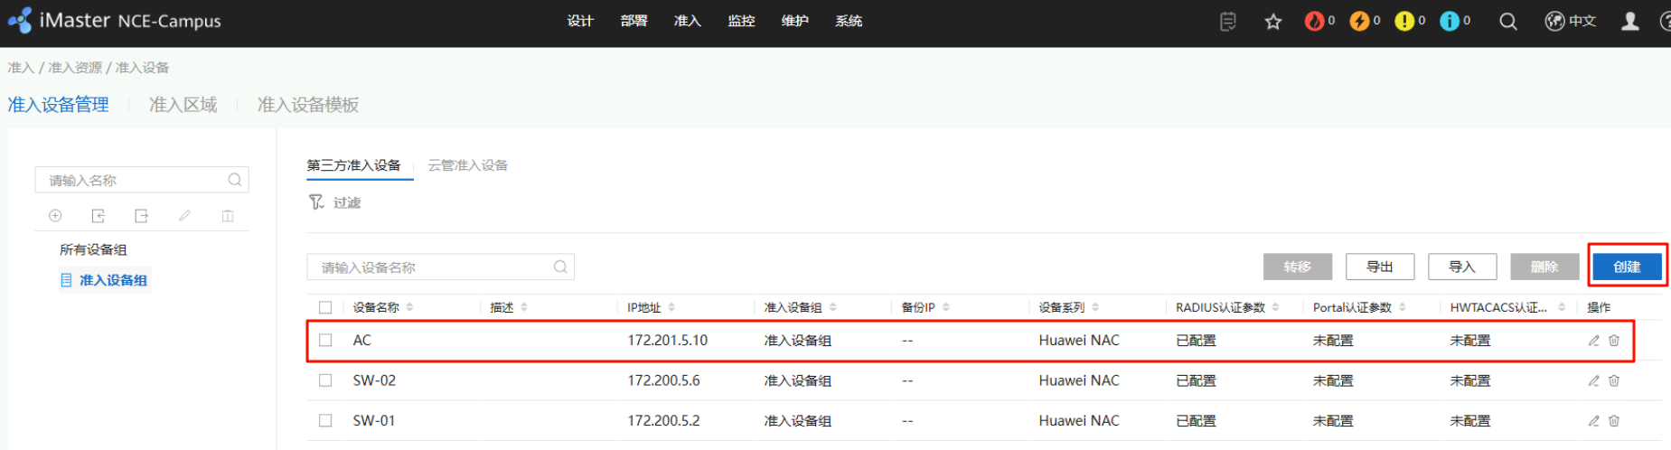This screenshot has height=450, width=1671.
Task: Click the blue 创建 button
Action: pos(1627,267)
